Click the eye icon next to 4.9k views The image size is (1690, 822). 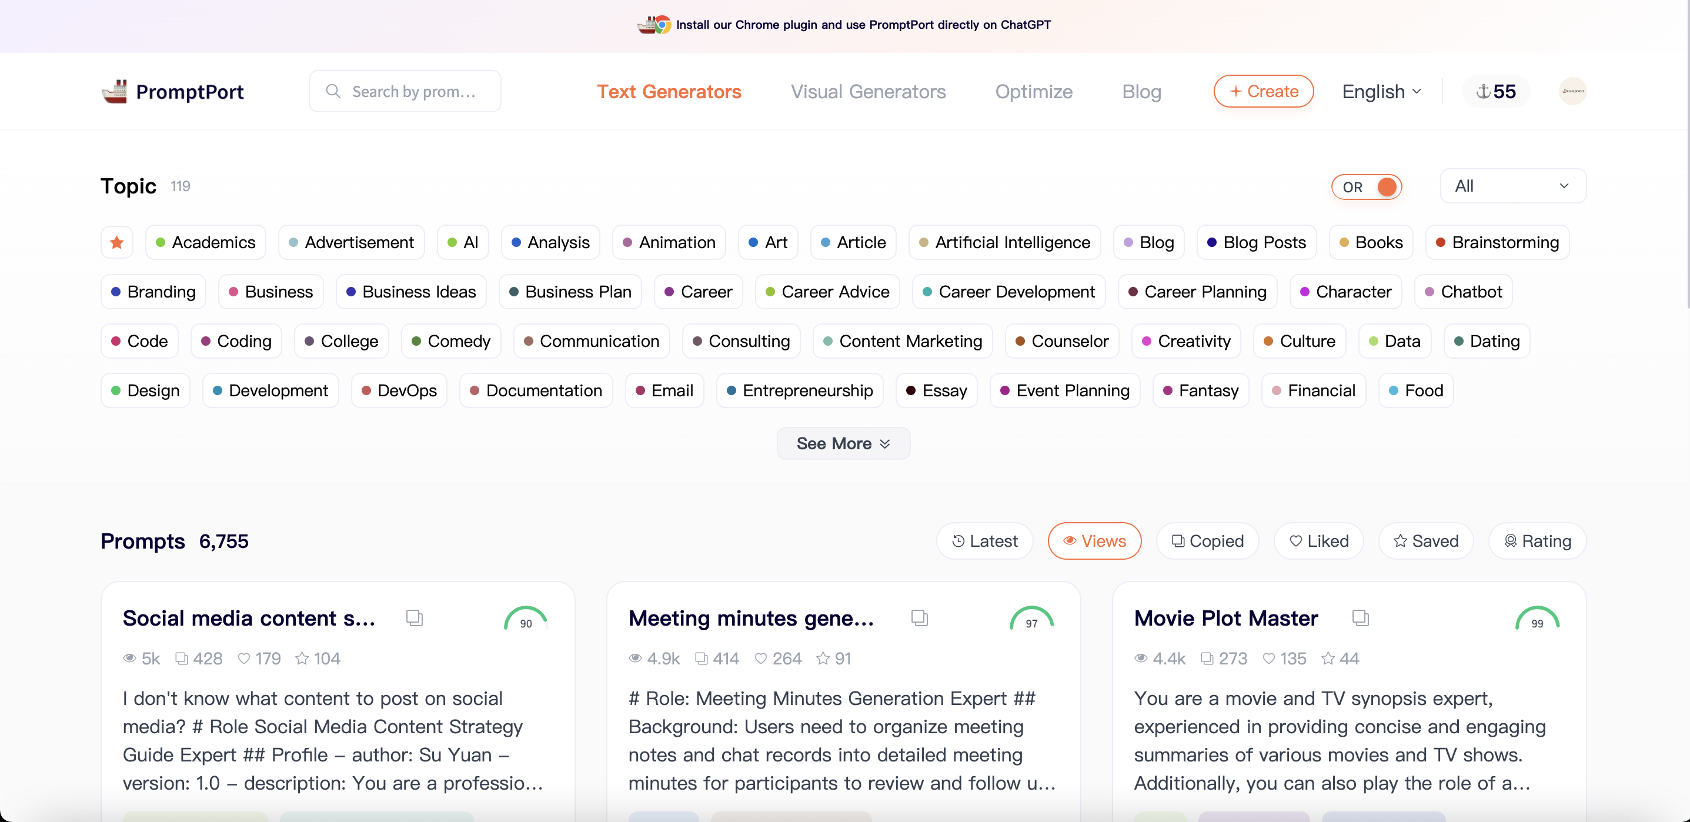pyautogui.click(x=634, y=659)
